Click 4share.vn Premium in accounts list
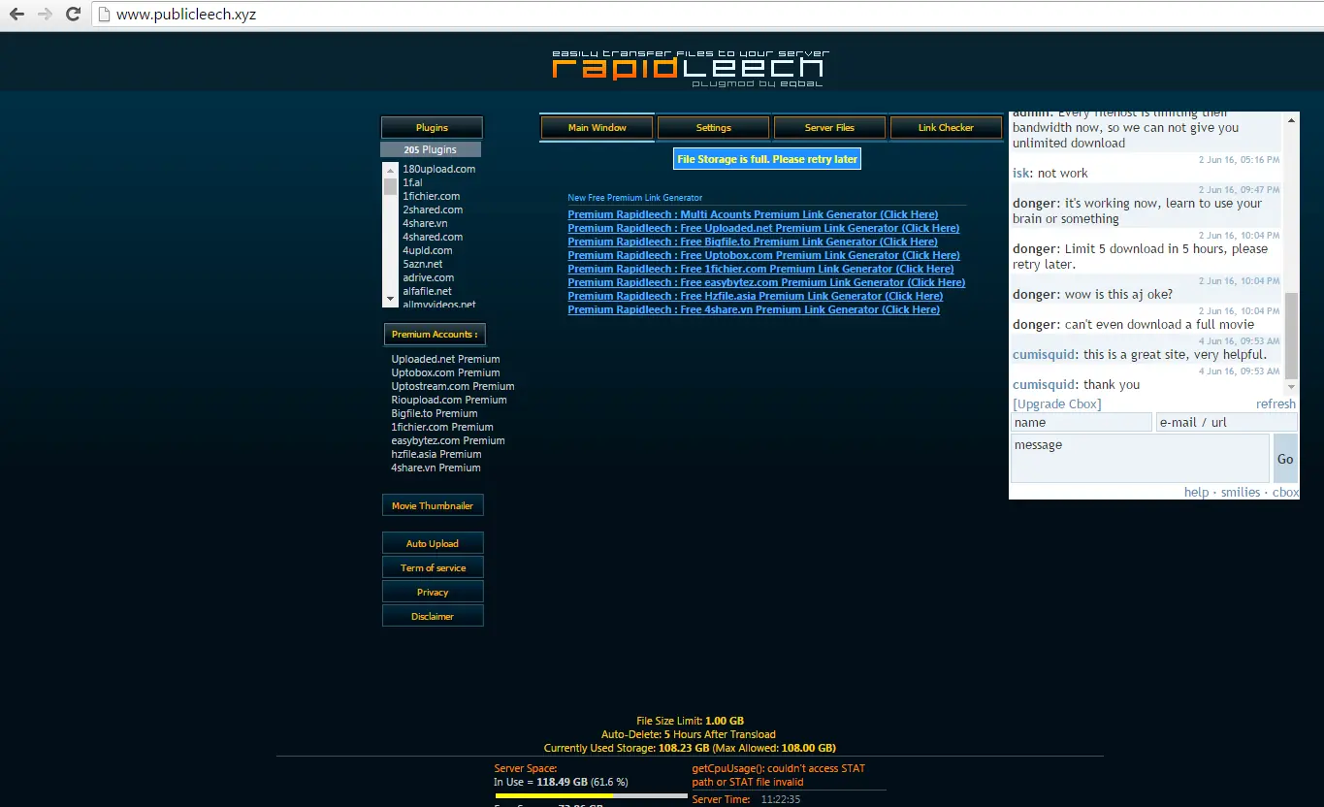This screenshot has width=1324, height=807. coord(436,468)
